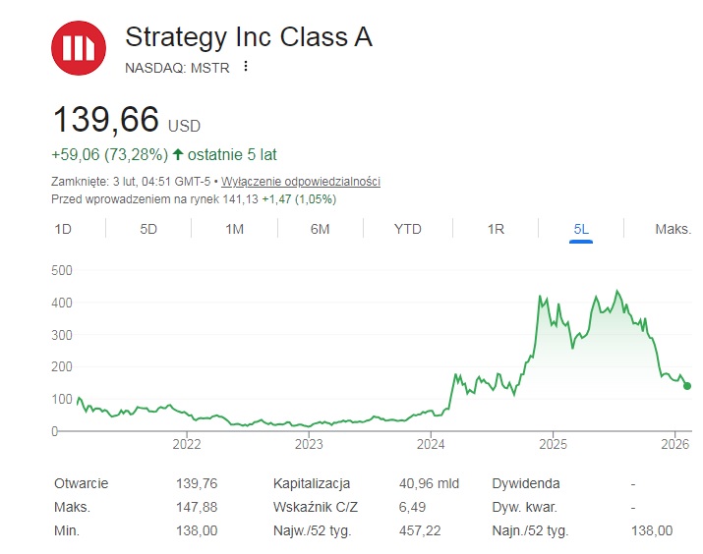
Task: Click the Dywidenda label
Action: point(526,483)
